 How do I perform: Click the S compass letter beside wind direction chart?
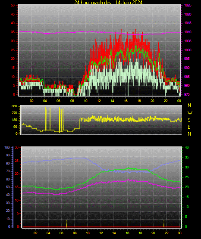(x=189, y=120)
